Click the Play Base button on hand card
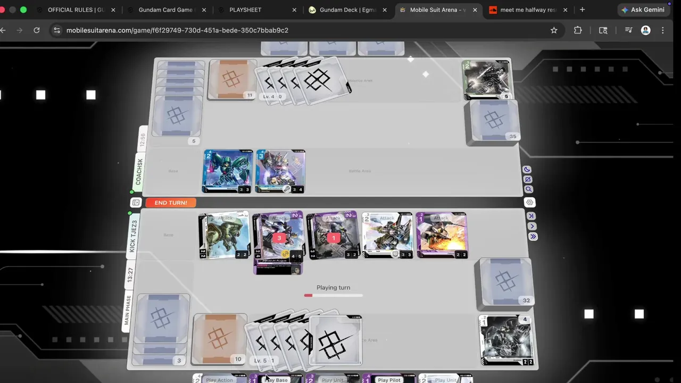 point(276,380)
